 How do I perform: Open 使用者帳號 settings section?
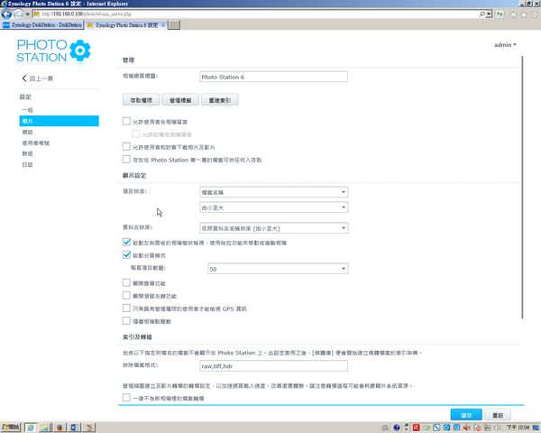(x=35, y=143)
